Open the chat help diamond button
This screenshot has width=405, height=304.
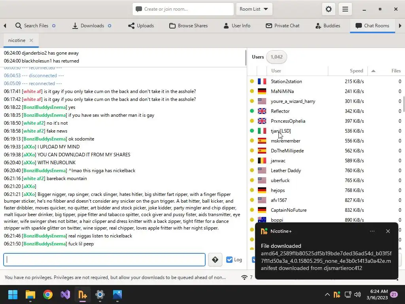pos(215,260)
